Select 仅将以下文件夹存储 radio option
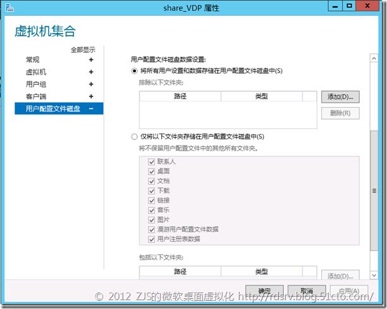This screenshot has width=387, height=309. (134, 137)
